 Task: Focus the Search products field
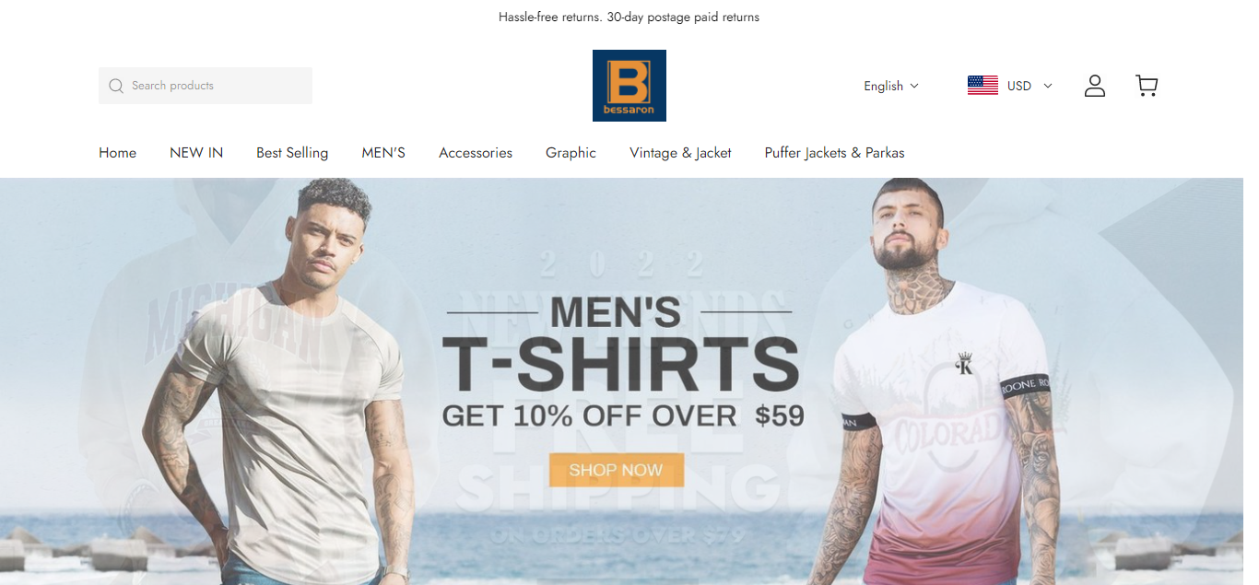point(206,86)
